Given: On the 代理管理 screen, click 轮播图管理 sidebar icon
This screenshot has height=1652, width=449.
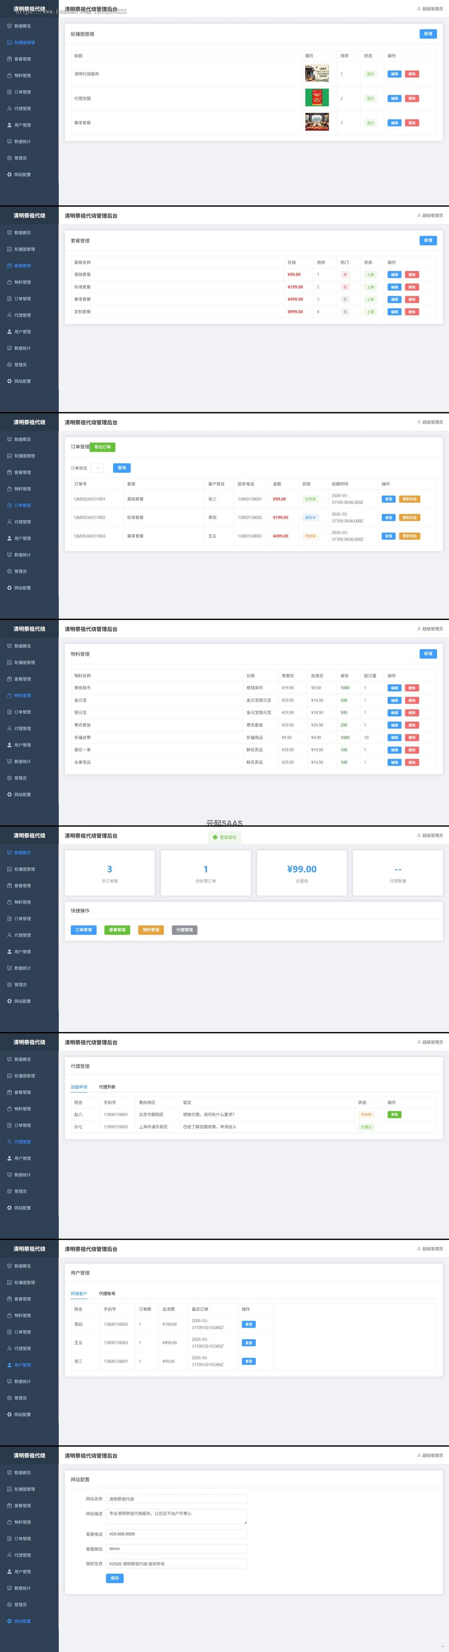Looking at the screenshot, I should 9,1075.
